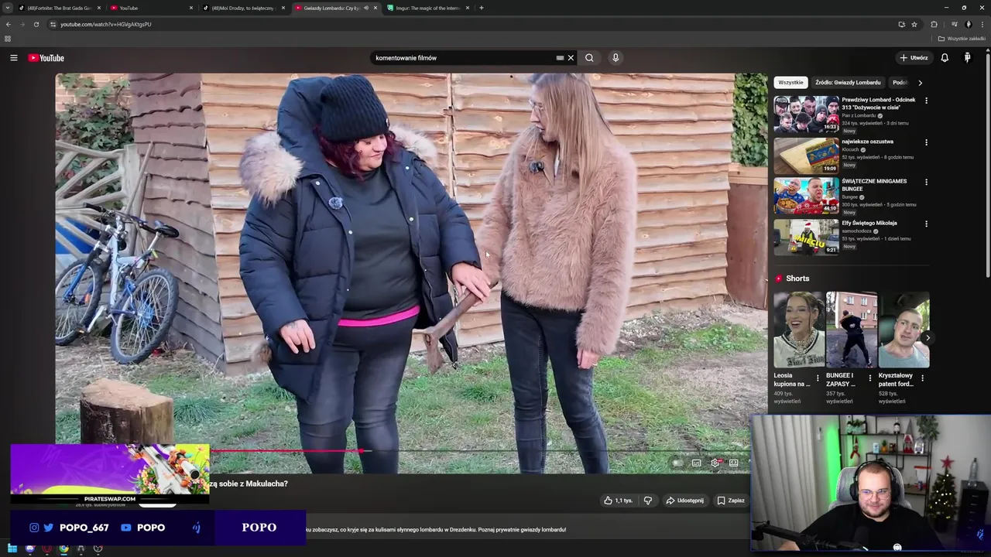Open the install-app icon in the address bar
This screenshot has height=557, width=991.
(x=901, y=24)
